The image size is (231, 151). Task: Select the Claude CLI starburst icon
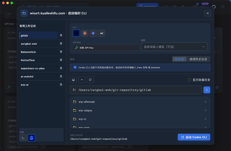(85, 33)
